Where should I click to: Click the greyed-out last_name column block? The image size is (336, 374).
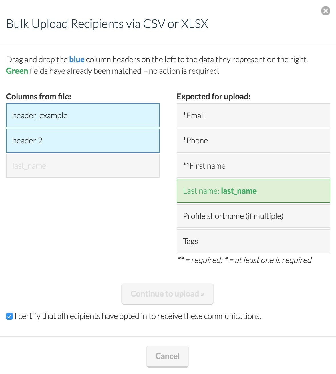(83, 166)
